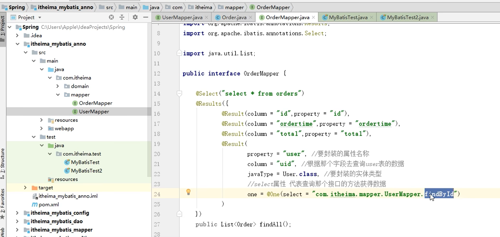500x237 pixels.
Task: Click the MyBatisTest2 class icon in project tree
Action: coord(67,171)
